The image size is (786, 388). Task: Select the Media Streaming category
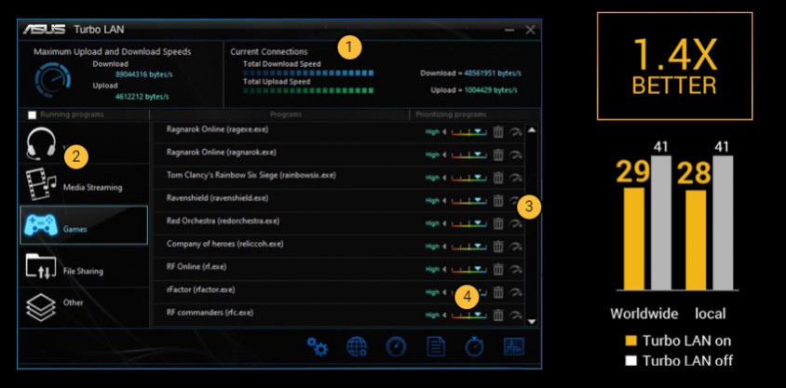click(84, 184)
